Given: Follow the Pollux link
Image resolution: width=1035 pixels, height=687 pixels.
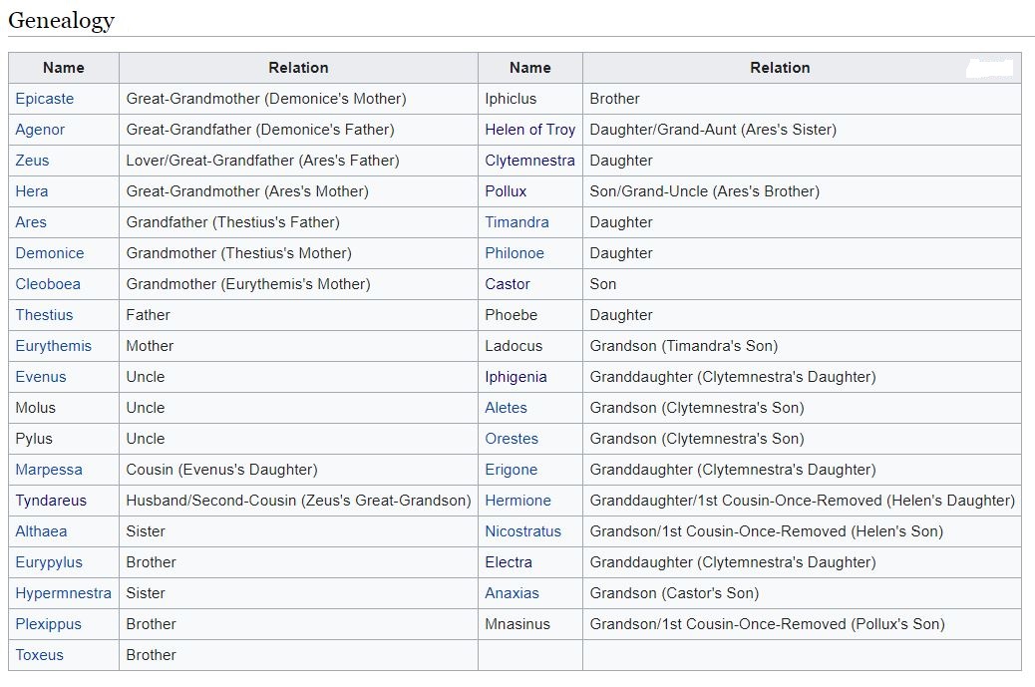Looking at the screenshot, I should 506,191.
